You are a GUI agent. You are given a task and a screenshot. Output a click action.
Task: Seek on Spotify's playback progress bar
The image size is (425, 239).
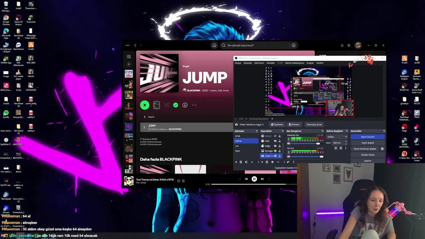click(x=254, y=184)
